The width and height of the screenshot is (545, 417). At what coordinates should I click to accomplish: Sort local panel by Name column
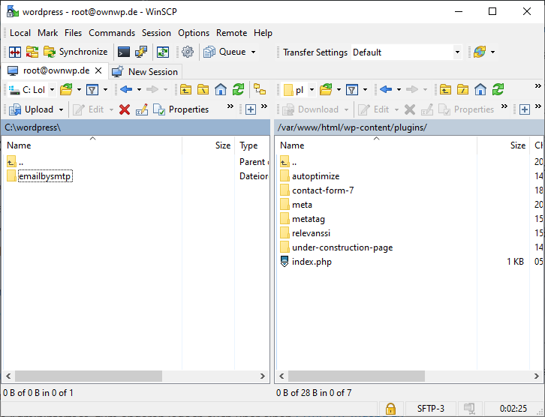(92, 145)
